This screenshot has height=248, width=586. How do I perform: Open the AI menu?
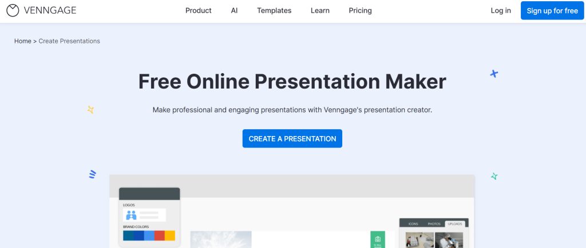point(234,10)
